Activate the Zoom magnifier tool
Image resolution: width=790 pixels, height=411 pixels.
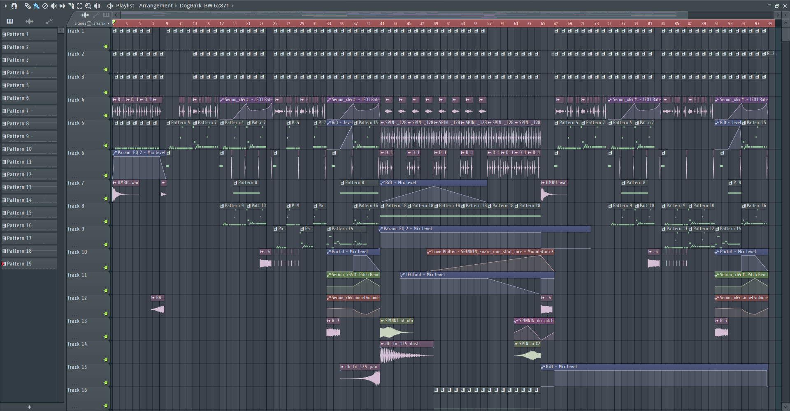(88, 6)
